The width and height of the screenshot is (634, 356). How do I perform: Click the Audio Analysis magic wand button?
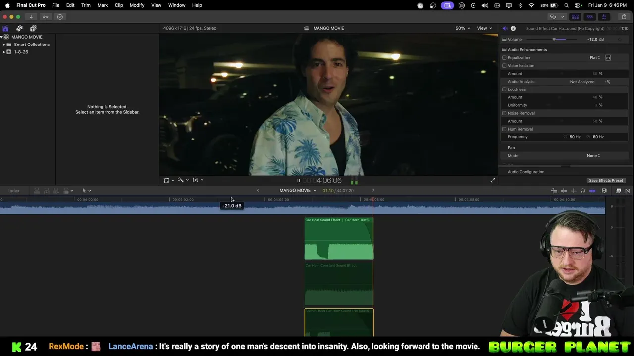click(x=608, y=82)
